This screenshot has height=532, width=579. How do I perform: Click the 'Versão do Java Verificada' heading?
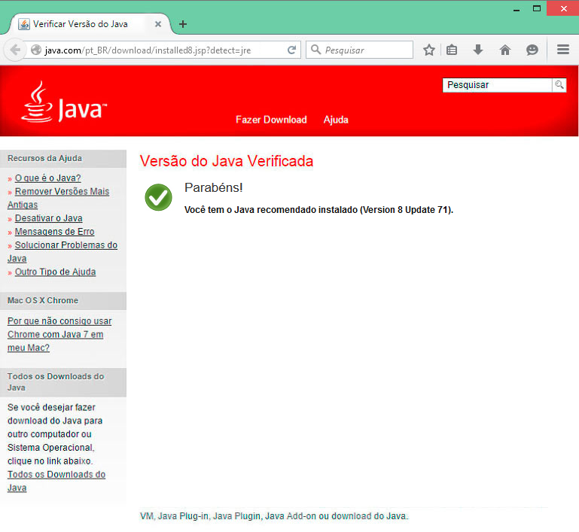(x=227, y=161)
